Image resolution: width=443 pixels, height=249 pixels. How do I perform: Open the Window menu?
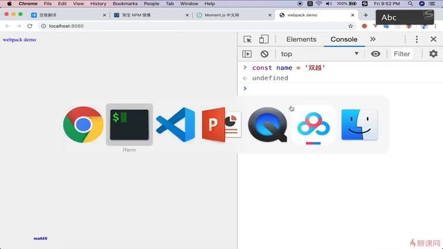coord(189,3)
